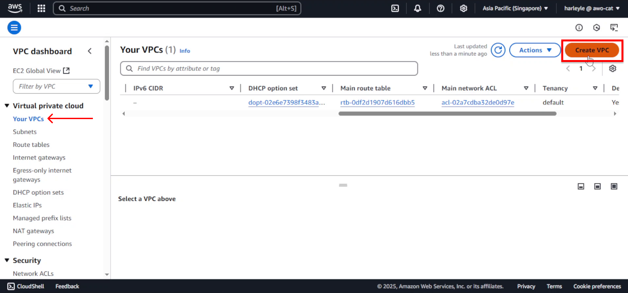Focus the Find VPCs filter field
Screen dimensions: 628x293
tap(269, 69)
